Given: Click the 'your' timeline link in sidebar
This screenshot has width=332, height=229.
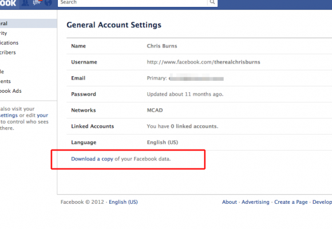Looking at the screenshot, I should point(42,116).
